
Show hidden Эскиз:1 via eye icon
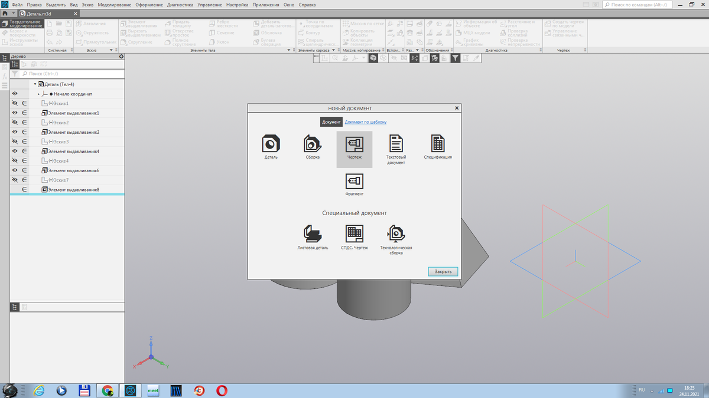[x=15, y=103]
